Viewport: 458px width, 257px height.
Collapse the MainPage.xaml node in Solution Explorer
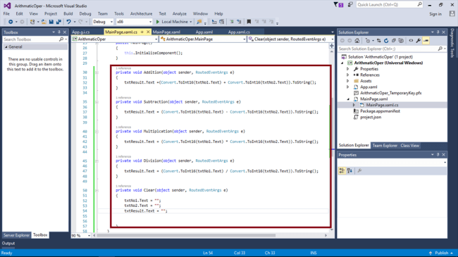pyautogui.click(x=348, y=99)
